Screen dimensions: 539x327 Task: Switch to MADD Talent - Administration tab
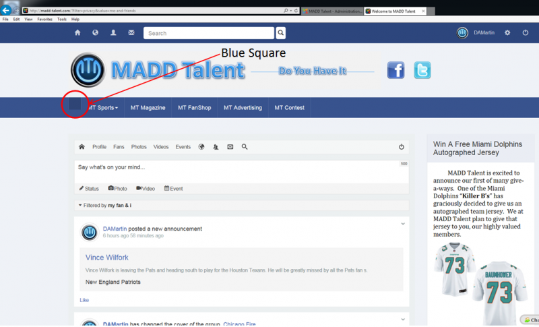click(x=332, y=11)
